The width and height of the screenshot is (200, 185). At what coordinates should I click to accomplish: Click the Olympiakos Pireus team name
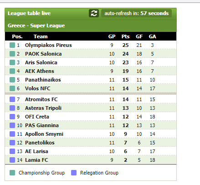click(x=48, y=45)
